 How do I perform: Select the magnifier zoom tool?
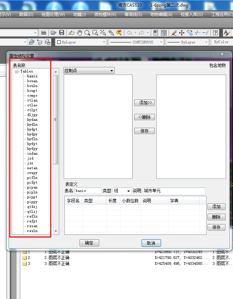pos(87,33)
